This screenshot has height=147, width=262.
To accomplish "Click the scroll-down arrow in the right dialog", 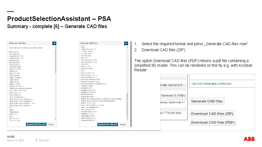I will tap(127, 118).
